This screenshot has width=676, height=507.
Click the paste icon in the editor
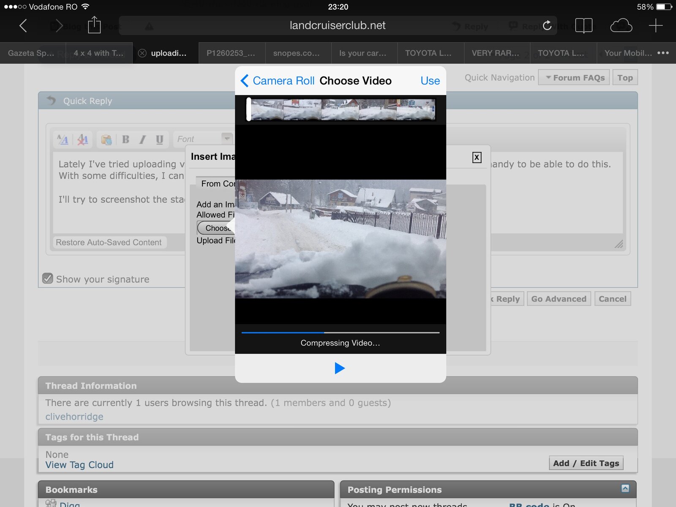click(x=106, y=139)
